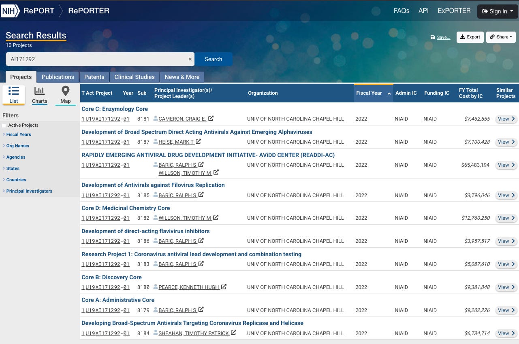Open external icon beside BARIC in flavivirus row
Viewport: 519px width, 344px height.
201,241
